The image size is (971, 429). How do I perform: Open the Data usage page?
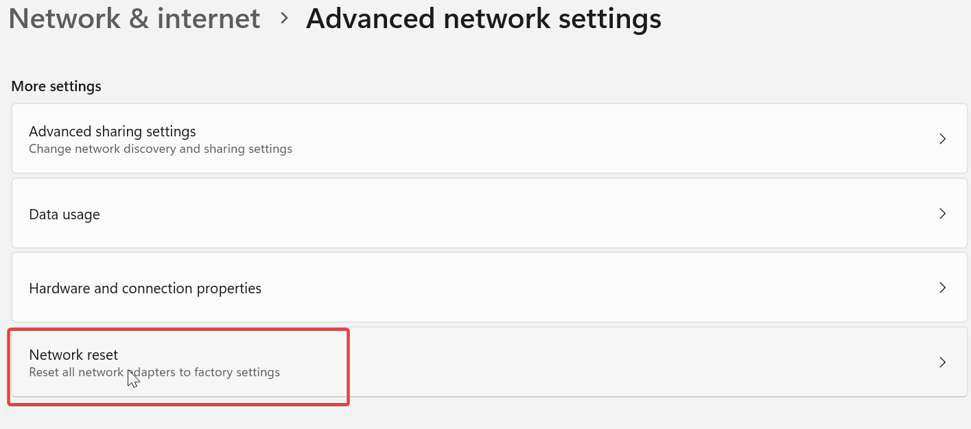(480, 213)
